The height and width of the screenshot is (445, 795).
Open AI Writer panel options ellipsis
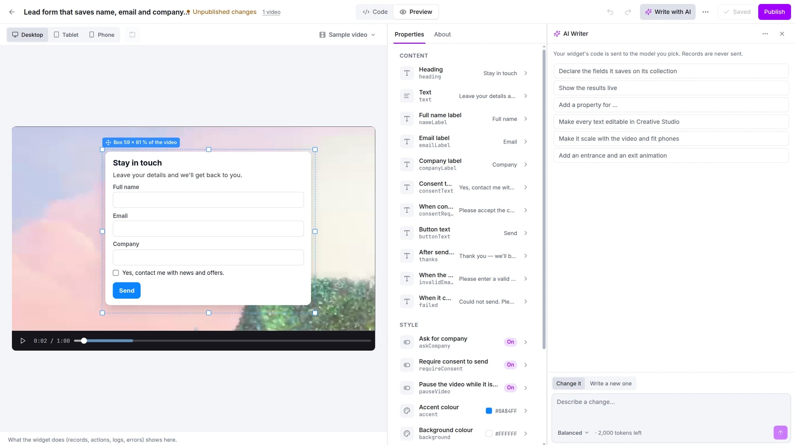tap(765, 34)
